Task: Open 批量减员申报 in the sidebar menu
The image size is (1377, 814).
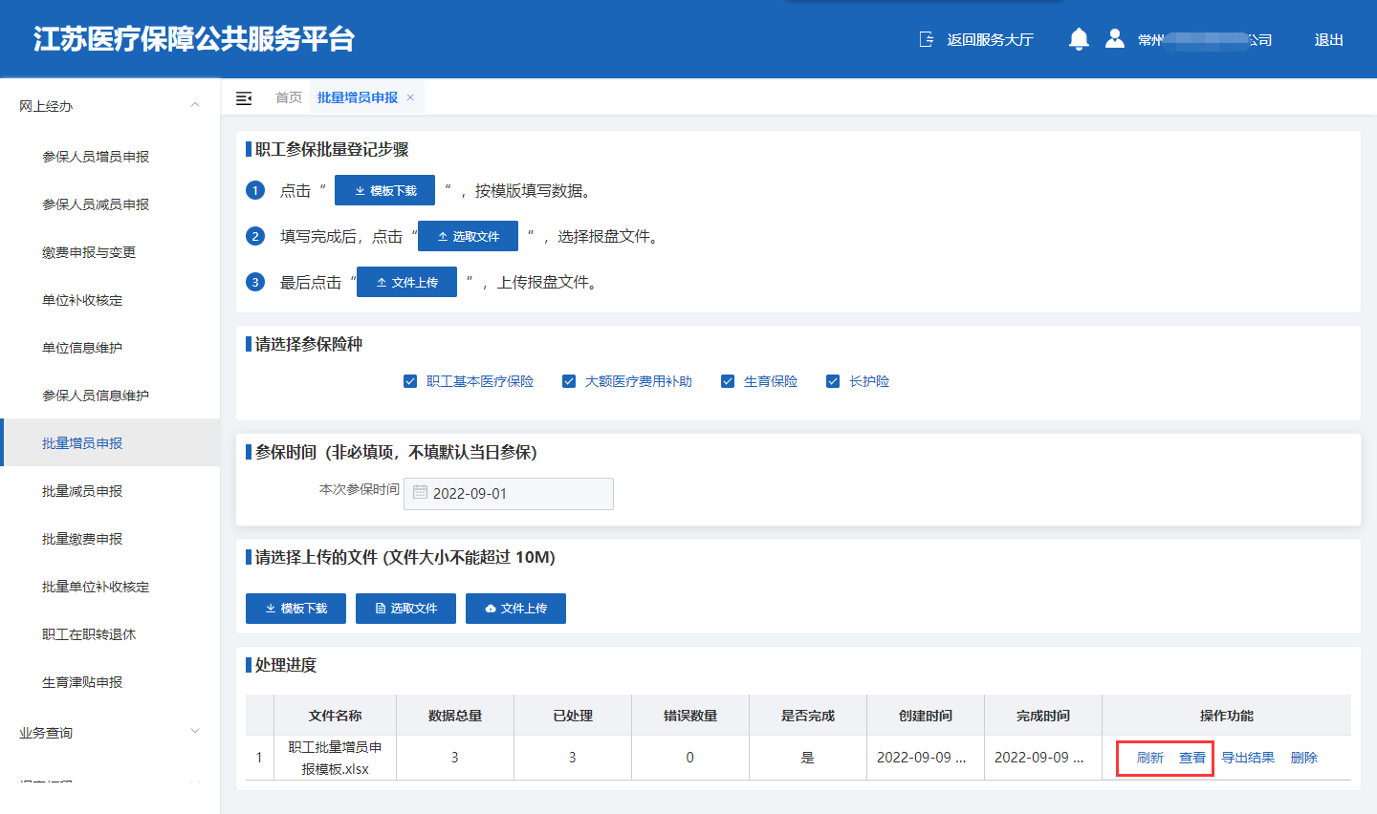Action: pyautogui.click(x=82, y=491)
